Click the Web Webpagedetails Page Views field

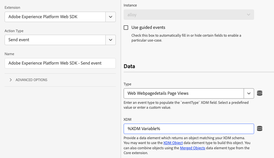click(184, 93)
